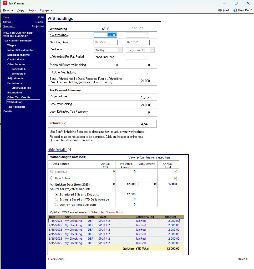The height and width of the screenshot is (269, 254).
Task: Go to the Next page
Action: (241, 259)
